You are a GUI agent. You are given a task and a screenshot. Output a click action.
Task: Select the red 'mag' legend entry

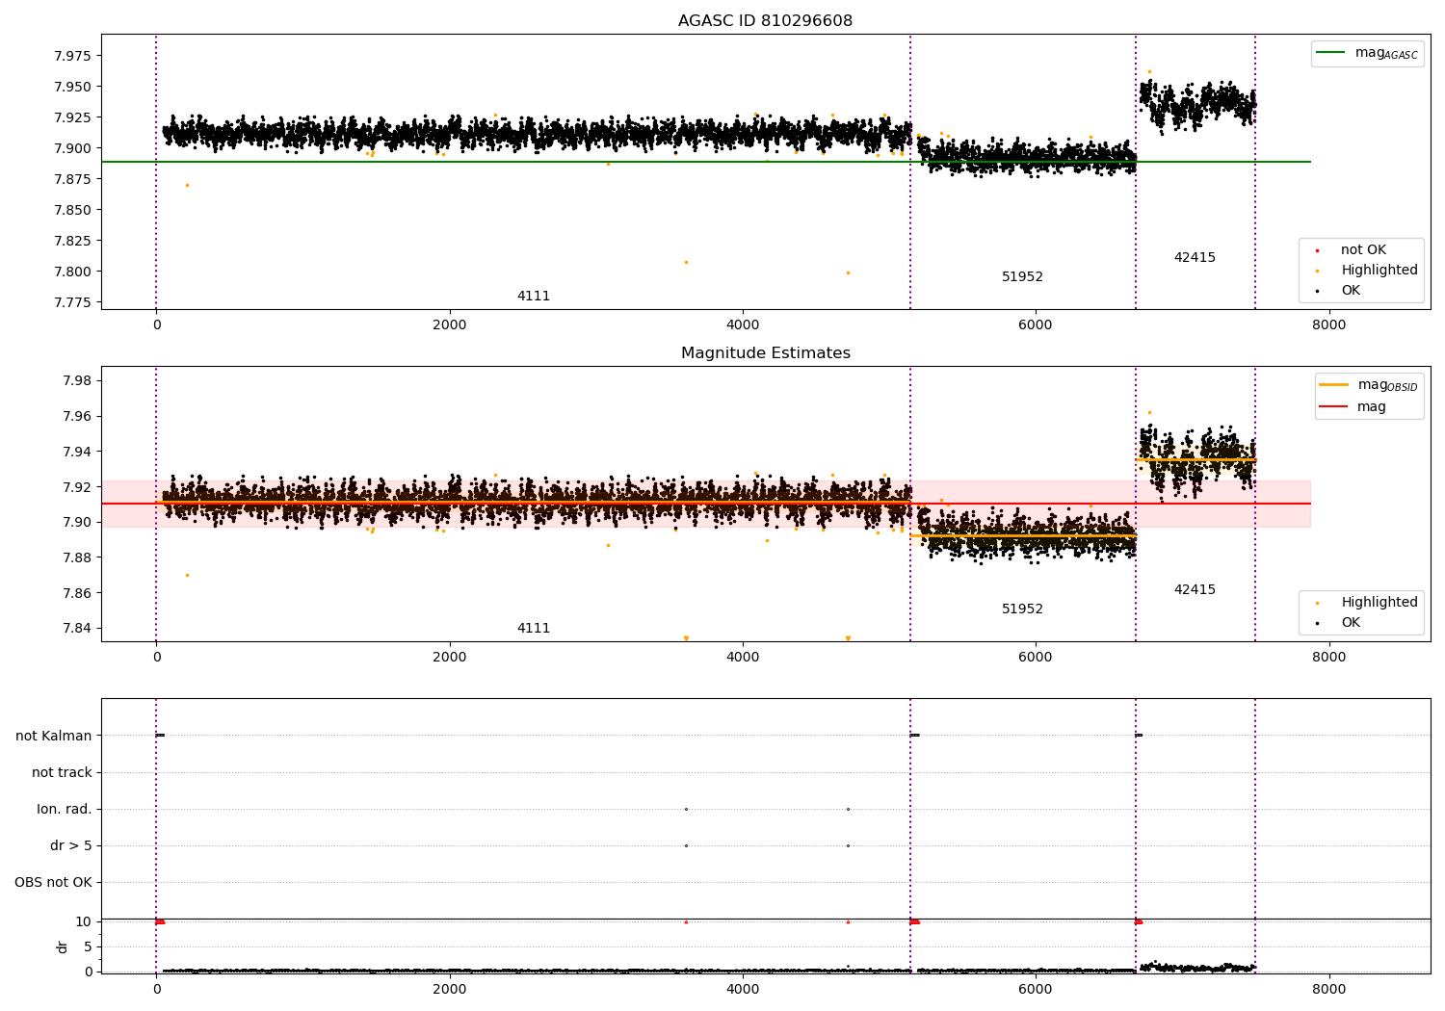click(1353, 406)
